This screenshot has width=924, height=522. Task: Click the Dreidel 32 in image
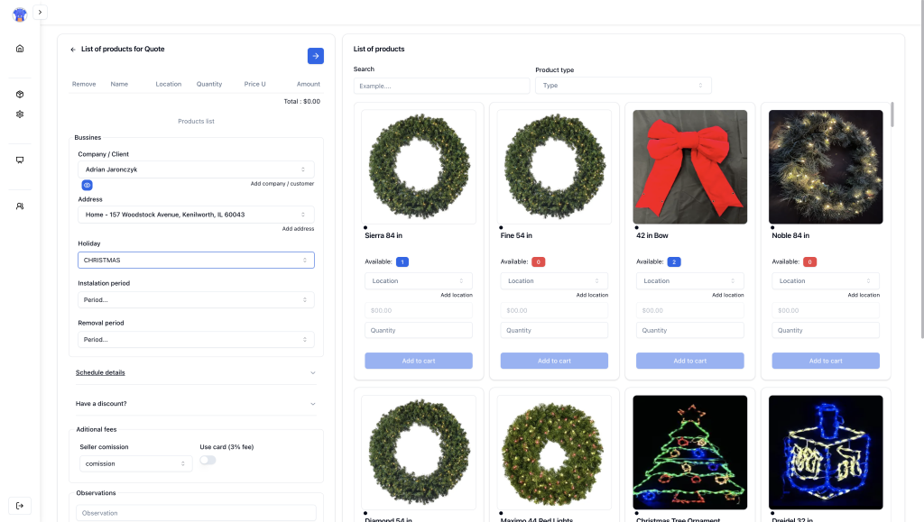click(x=826, y=452)
